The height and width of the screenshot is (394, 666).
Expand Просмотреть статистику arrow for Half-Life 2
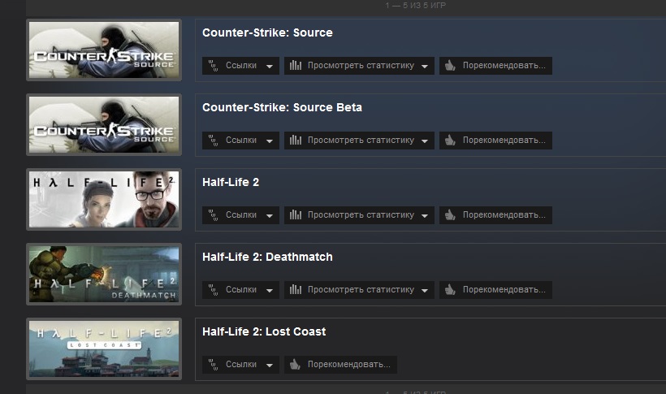[x=425, y=216]
